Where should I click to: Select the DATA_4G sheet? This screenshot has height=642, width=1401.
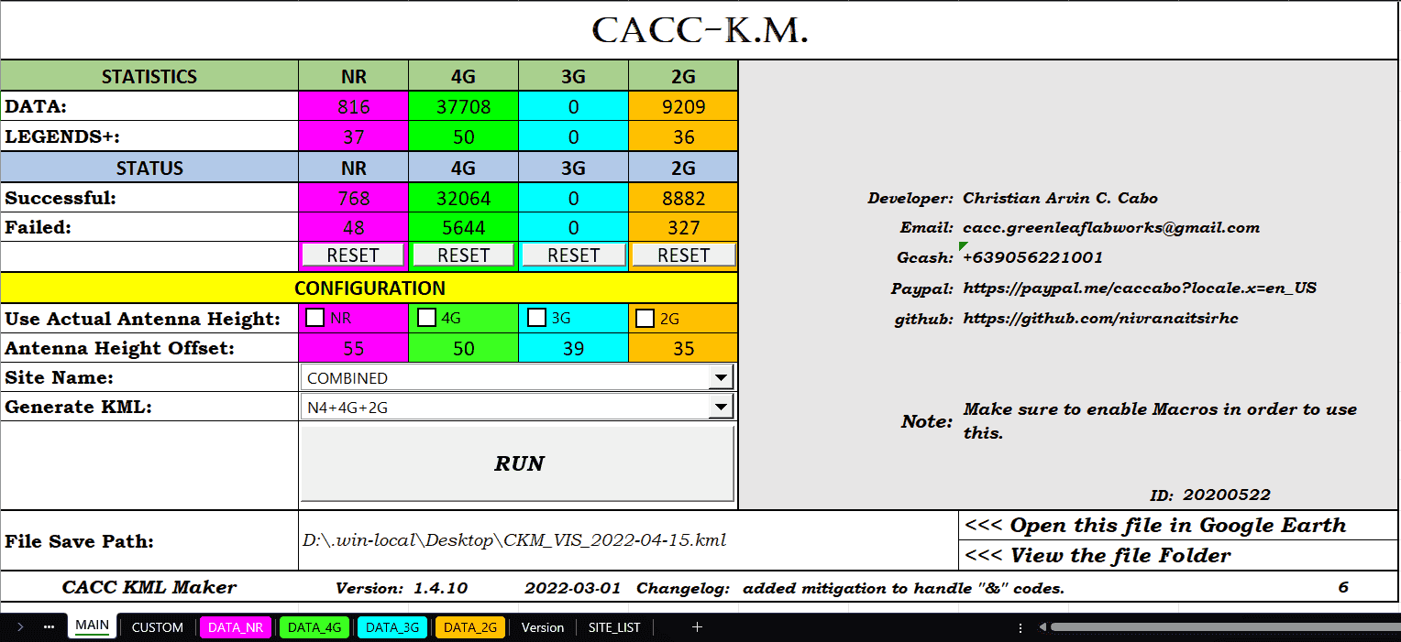(x=314, y=627)
